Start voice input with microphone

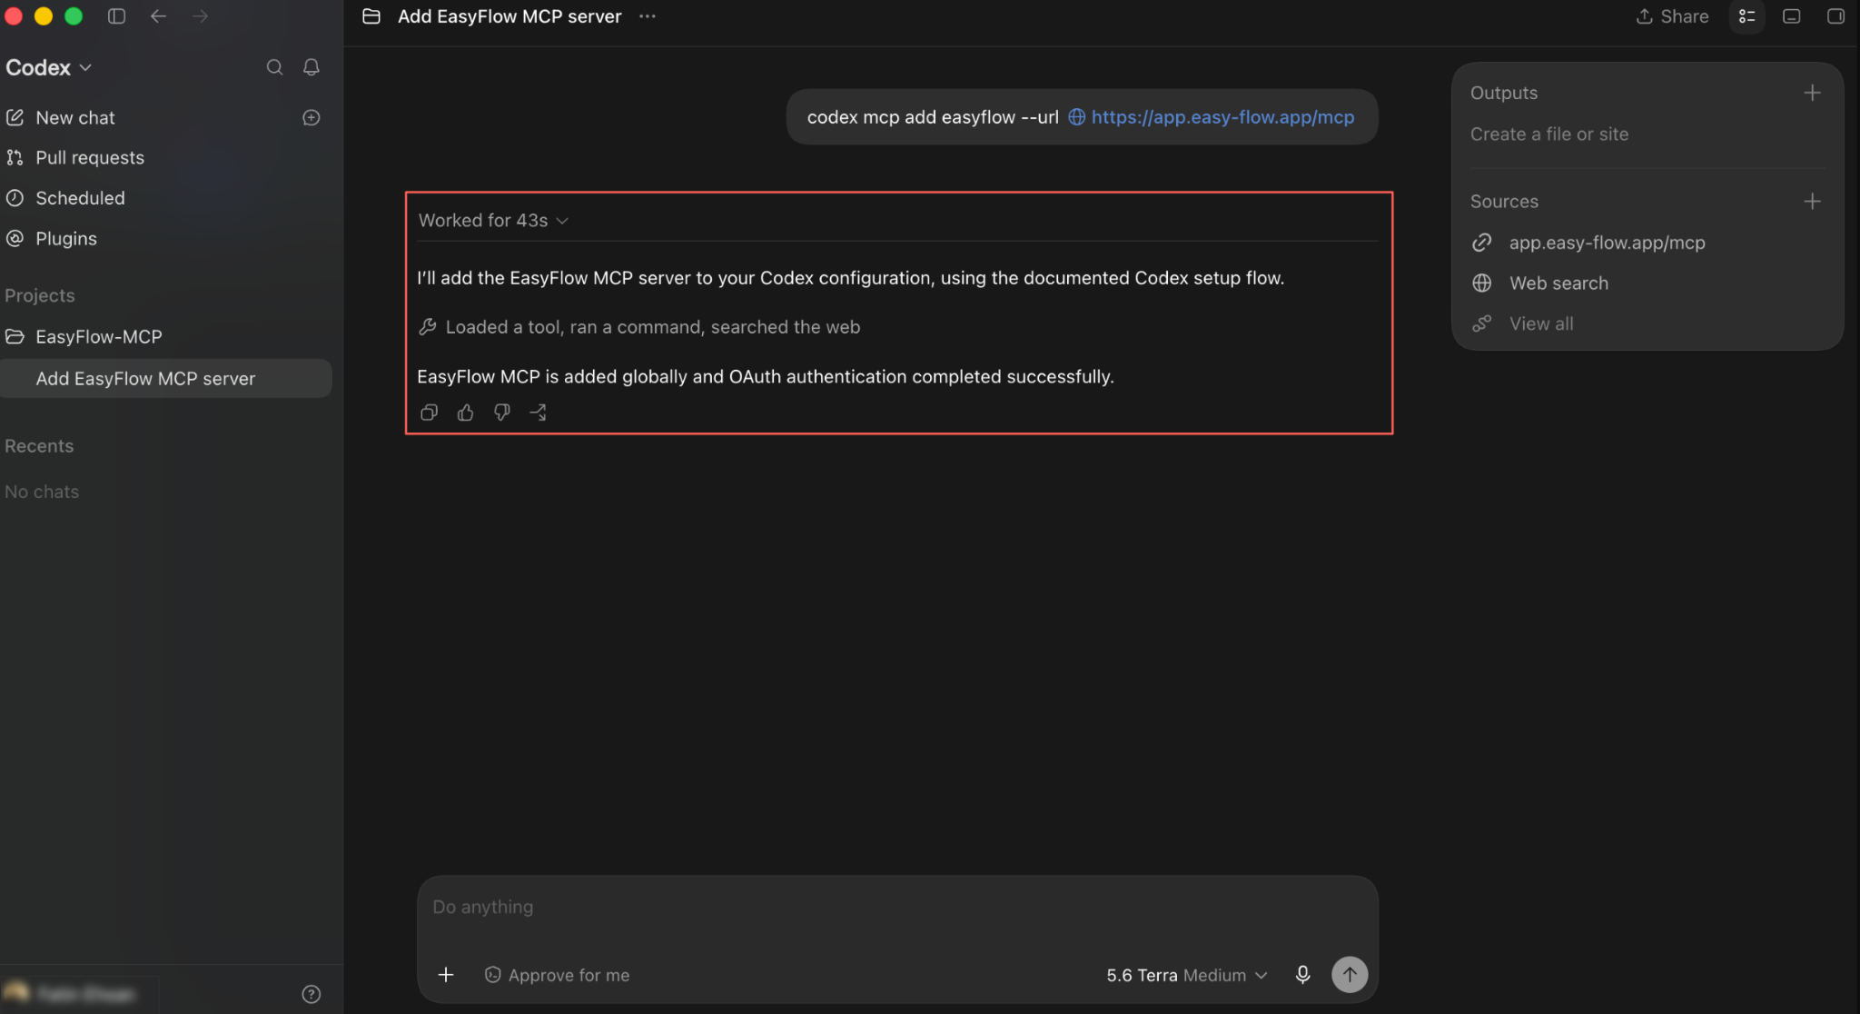tap(1302, 975)
